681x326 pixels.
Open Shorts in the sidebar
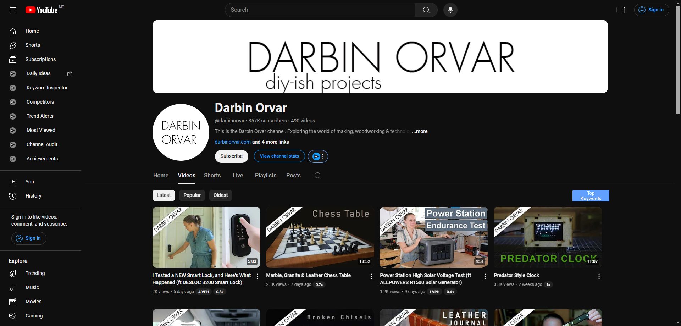(40, 45)
